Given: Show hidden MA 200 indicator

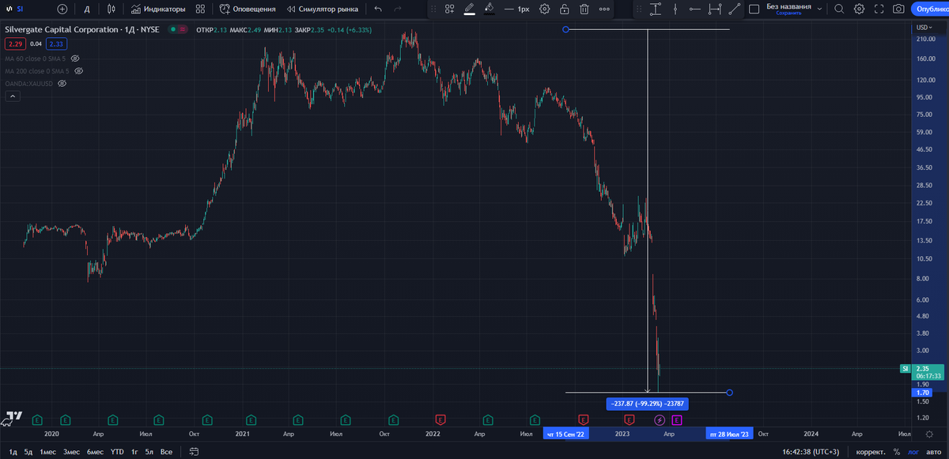Looking at the screenshot, I should [78, 70].
